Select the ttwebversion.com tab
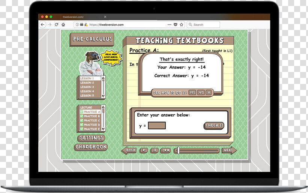 85,17
